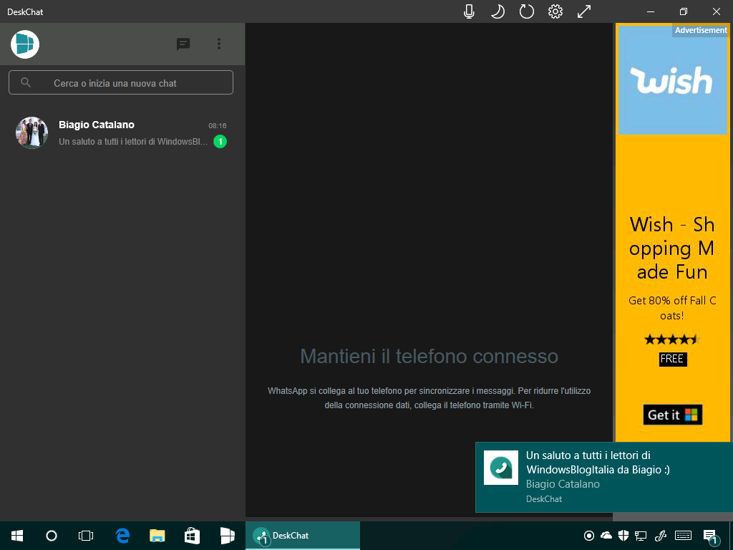Click the star rating in the Wish ad

[x=671, y=339]
